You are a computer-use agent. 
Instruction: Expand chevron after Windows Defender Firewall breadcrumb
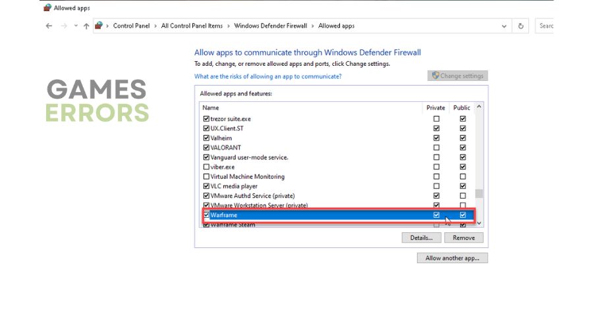(x=313, y=26)
